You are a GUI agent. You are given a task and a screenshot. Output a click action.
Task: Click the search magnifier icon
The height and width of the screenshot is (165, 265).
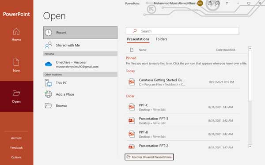[x=135, y=31]
